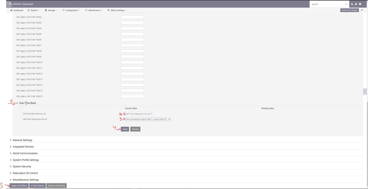Viewport: 368px width, 189px height.
Task: Open the iDRAC Settings menu
Action: (117, 10)
